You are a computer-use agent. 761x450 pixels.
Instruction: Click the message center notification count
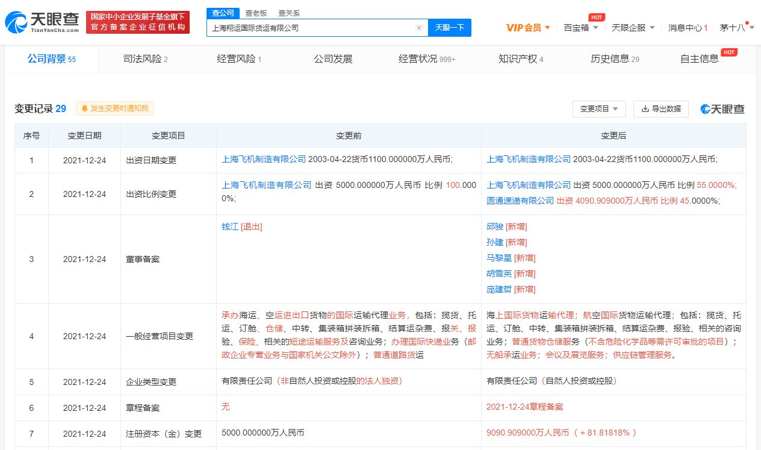pos(706,28)
